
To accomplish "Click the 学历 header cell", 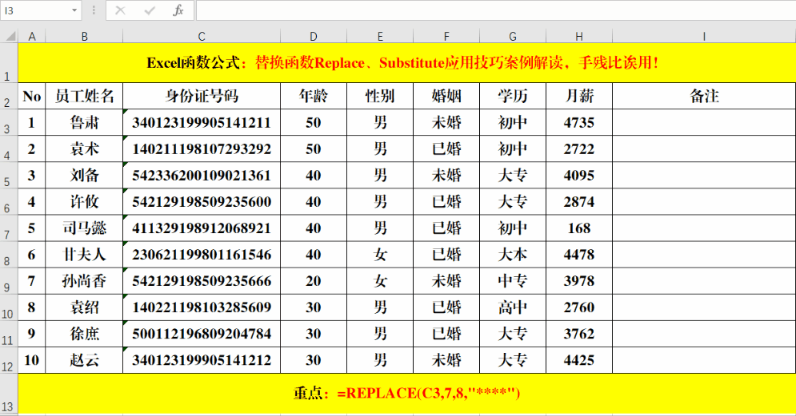I will [513, 97].
